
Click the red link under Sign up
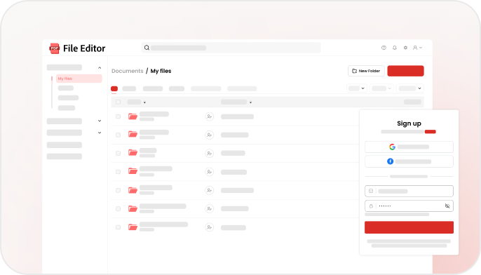(x=430, y=132)
